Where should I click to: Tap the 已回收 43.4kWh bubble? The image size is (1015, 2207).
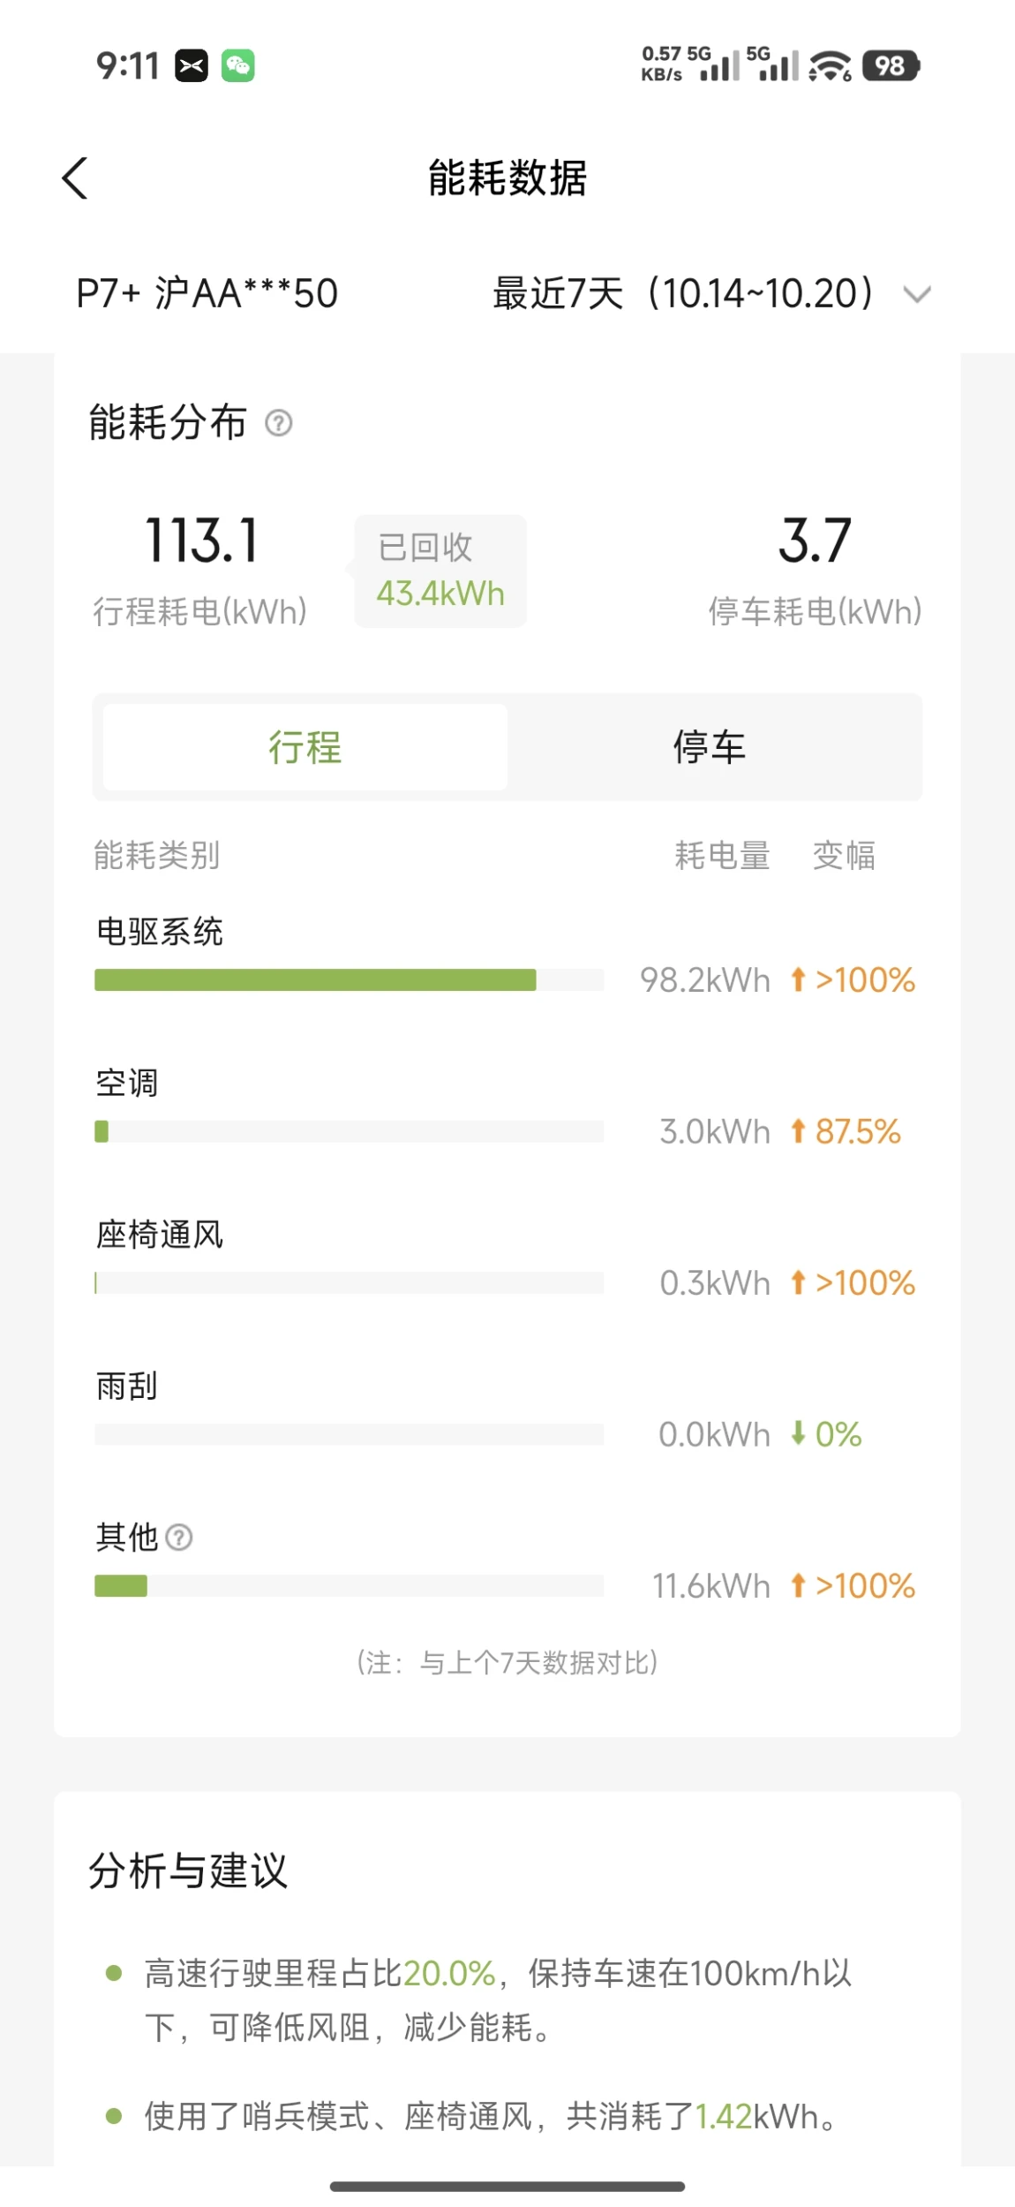point(440,571)
